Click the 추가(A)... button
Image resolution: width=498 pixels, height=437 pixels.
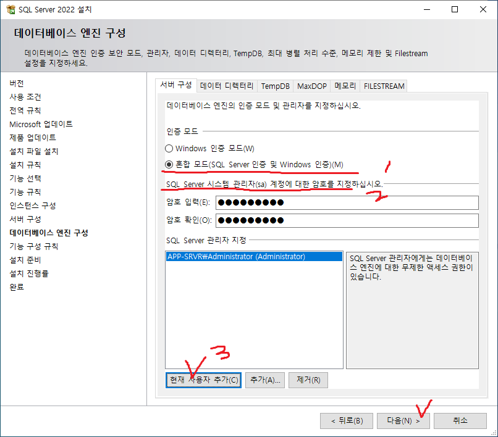(265, 380)
